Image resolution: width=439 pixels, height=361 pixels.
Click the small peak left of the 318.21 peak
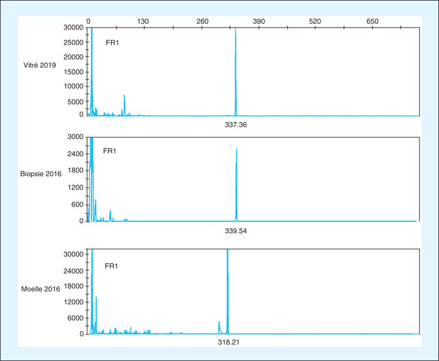click(x=219, y=327)
